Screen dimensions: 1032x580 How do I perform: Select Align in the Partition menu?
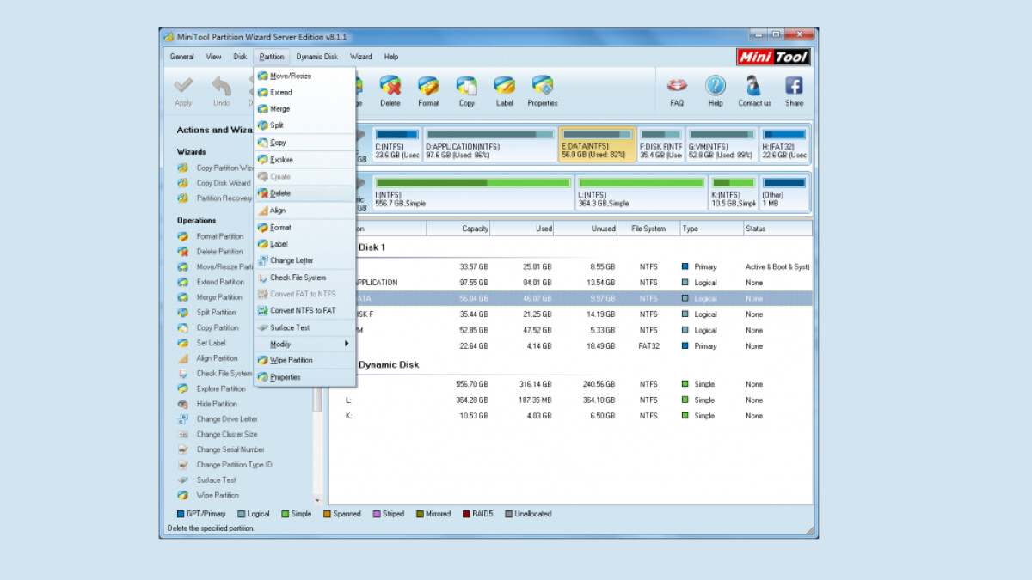pyautogui.click(x=305, y=211)
